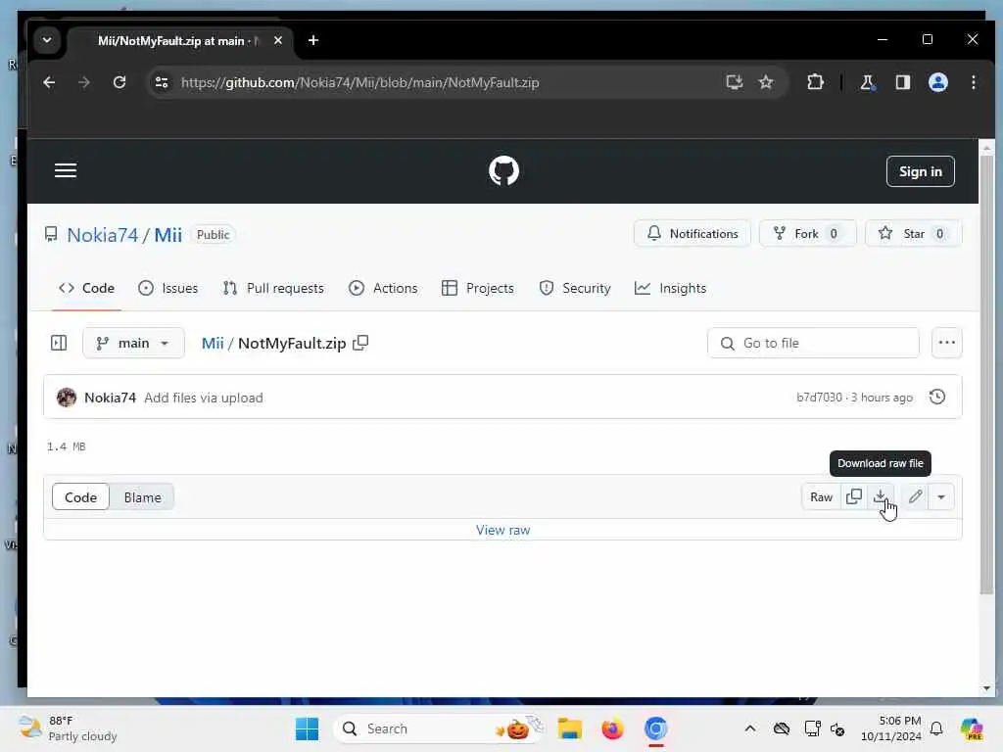This screenshot has width=1003, height=752.
Task: Open the browser Extensions puzzle icon
Action: (x=815, y=82)
